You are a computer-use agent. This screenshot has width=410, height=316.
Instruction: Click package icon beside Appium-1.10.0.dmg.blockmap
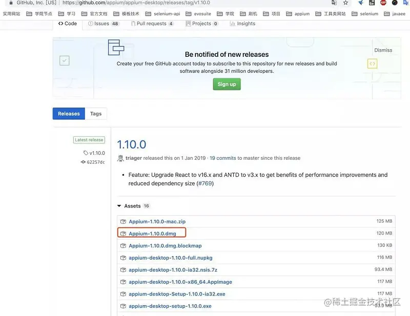click(x=123, y=246)
